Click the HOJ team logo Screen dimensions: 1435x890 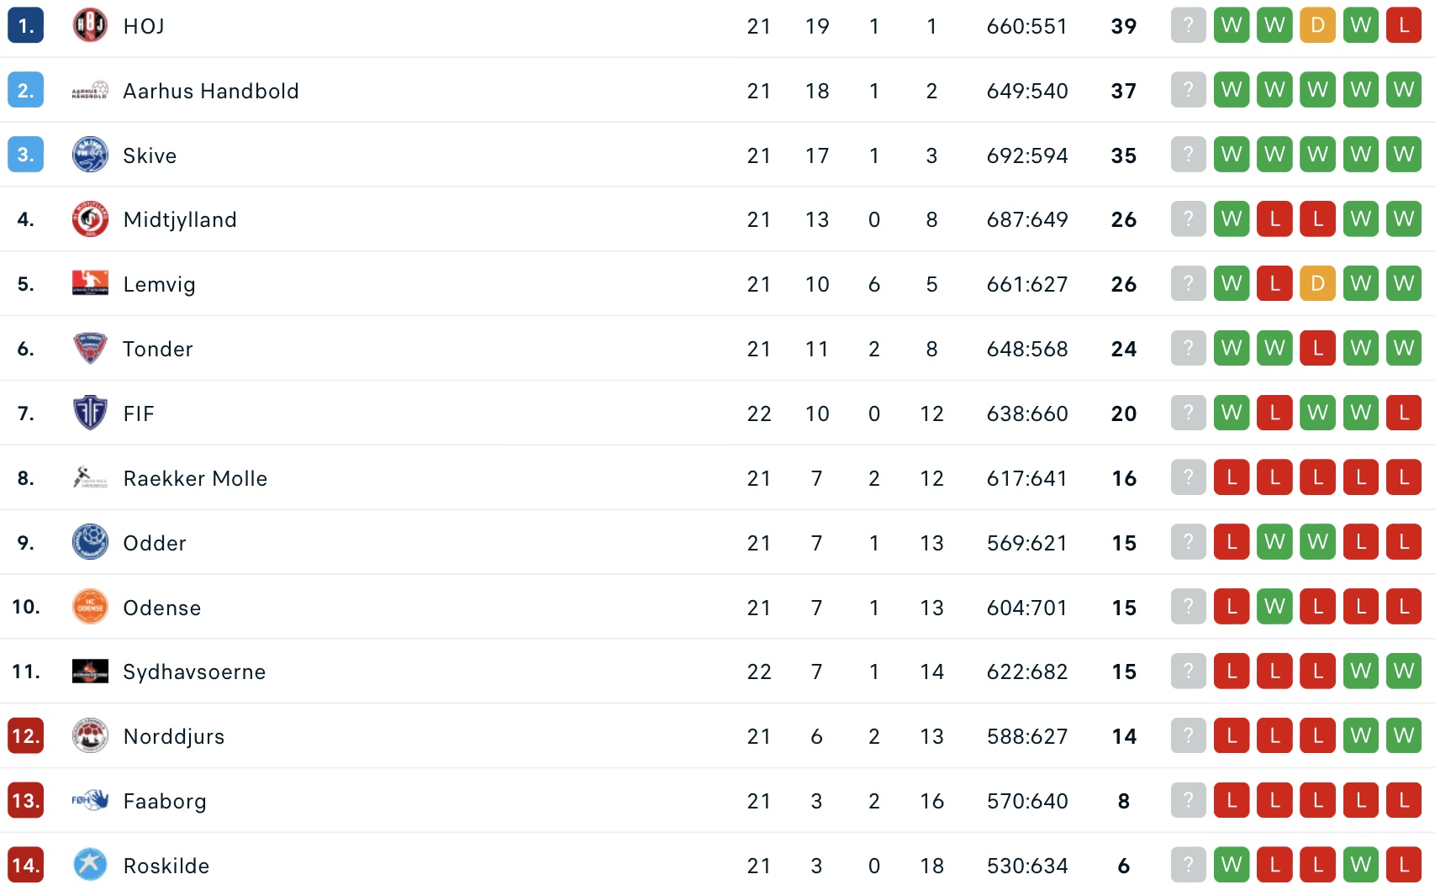coord(90,26)
